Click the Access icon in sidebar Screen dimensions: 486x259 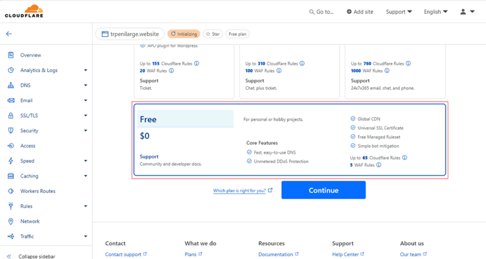11,145
